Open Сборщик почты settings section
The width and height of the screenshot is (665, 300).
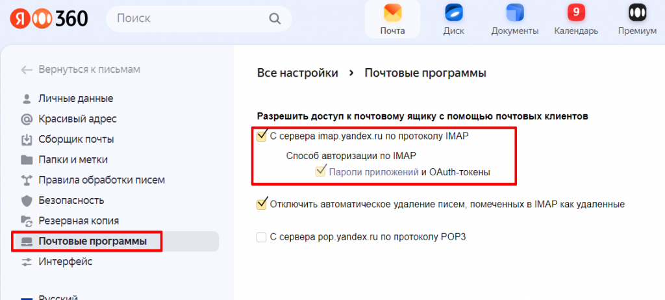tap(76, 140)
